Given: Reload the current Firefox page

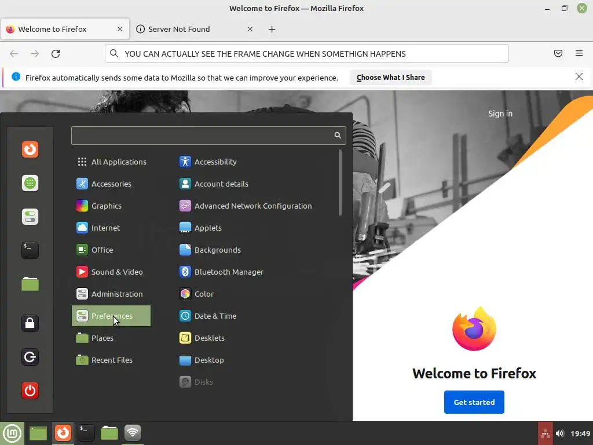Looking at the screenshot, I should [56, 54].
